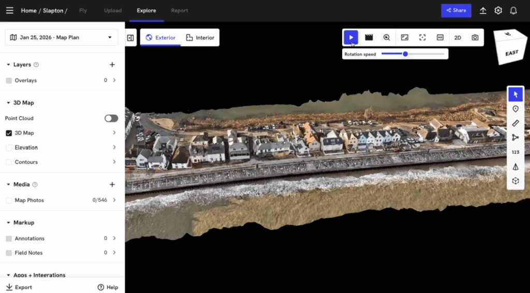530x293 pixels.
Task: Click the blue Share button
Action: coord(456,10)
